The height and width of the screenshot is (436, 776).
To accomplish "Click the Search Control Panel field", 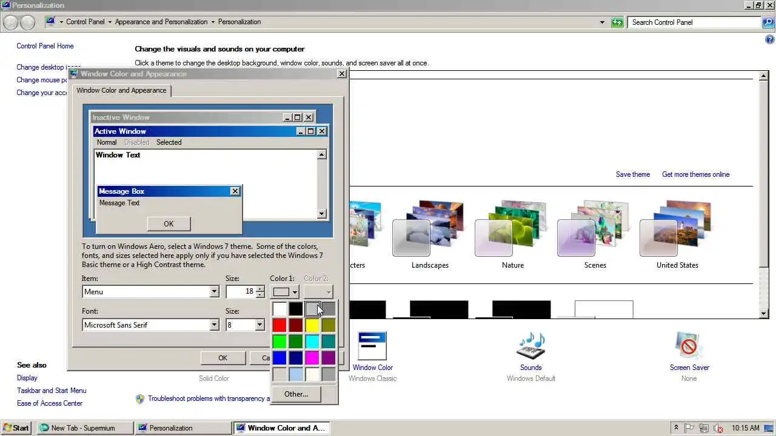I will tap(694, 22).
